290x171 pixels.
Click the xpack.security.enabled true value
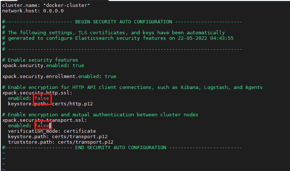pos(78,66)
